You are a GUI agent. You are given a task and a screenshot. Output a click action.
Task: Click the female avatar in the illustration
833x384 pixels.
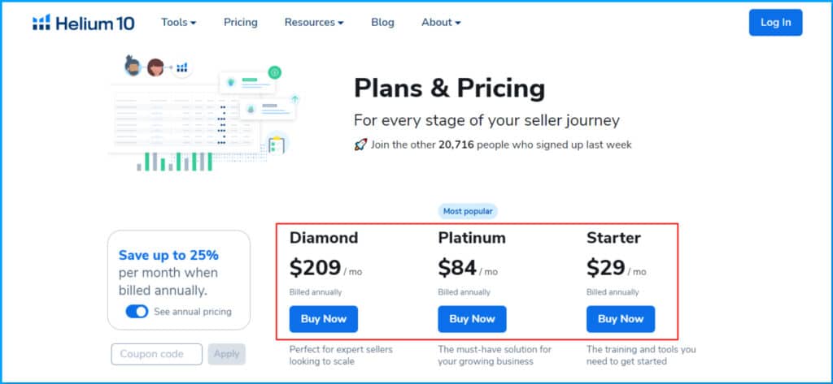155,67
